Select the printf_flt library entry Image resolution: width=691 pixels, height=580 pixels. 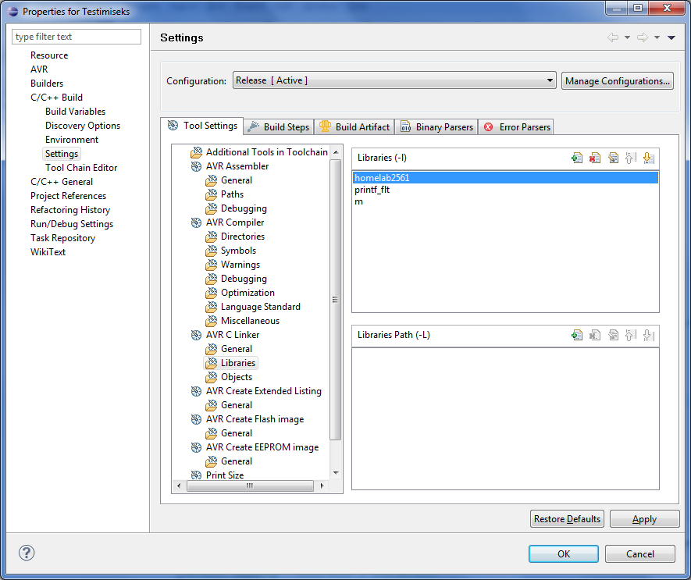[372, 190]
